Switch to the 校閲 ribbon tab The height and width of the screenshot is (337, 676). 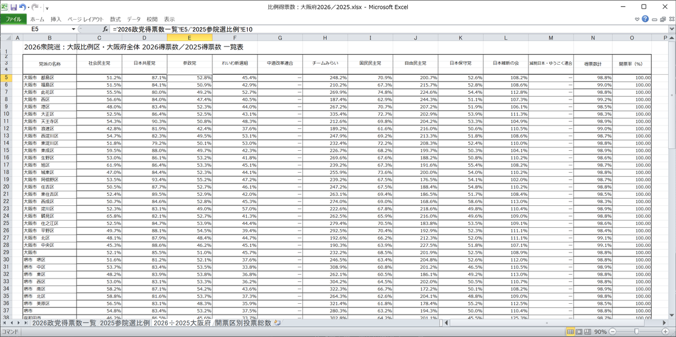tap(152, 19)
